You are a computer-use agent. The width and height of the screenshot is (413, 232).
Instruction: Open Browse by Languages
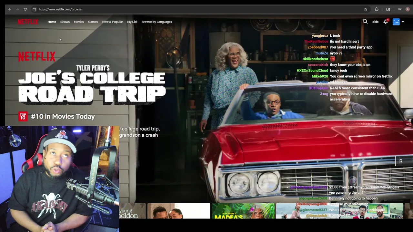click(x=157, y=22)
